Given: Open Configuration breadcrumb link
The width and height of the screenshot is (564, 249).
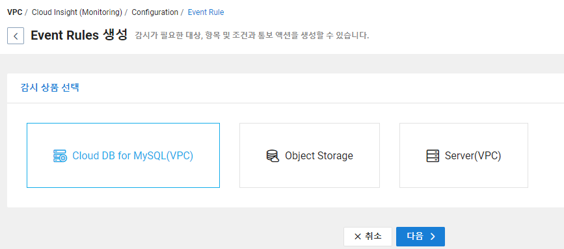Looking at the screenshot, I should pyautogui.click(x=155, y=12).
